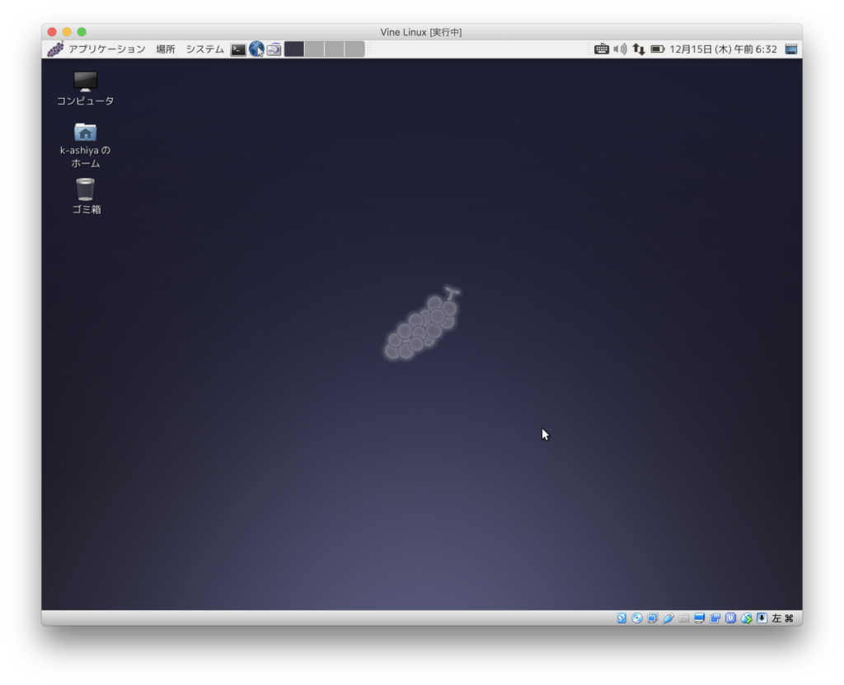The image size is (844, 685).
Task: Switch to the second workspace
Action: pyautogui.click(x=314, y=49)
